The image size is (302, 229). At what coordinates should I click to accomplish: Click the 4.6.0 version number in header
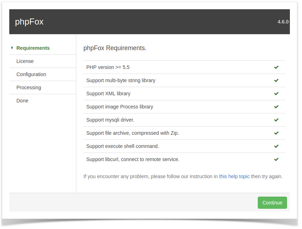[x=283, y=22]
